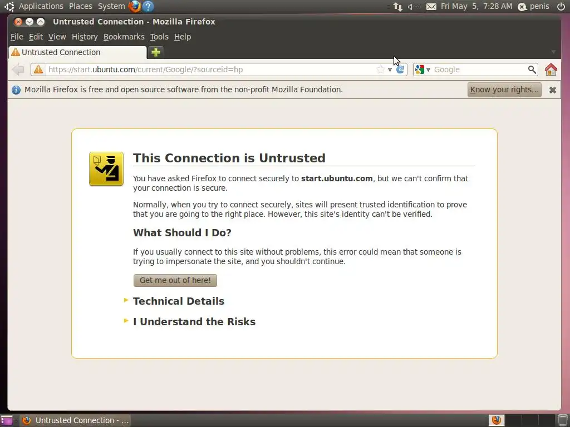Click the network connection arrows icon

(397, 7)
